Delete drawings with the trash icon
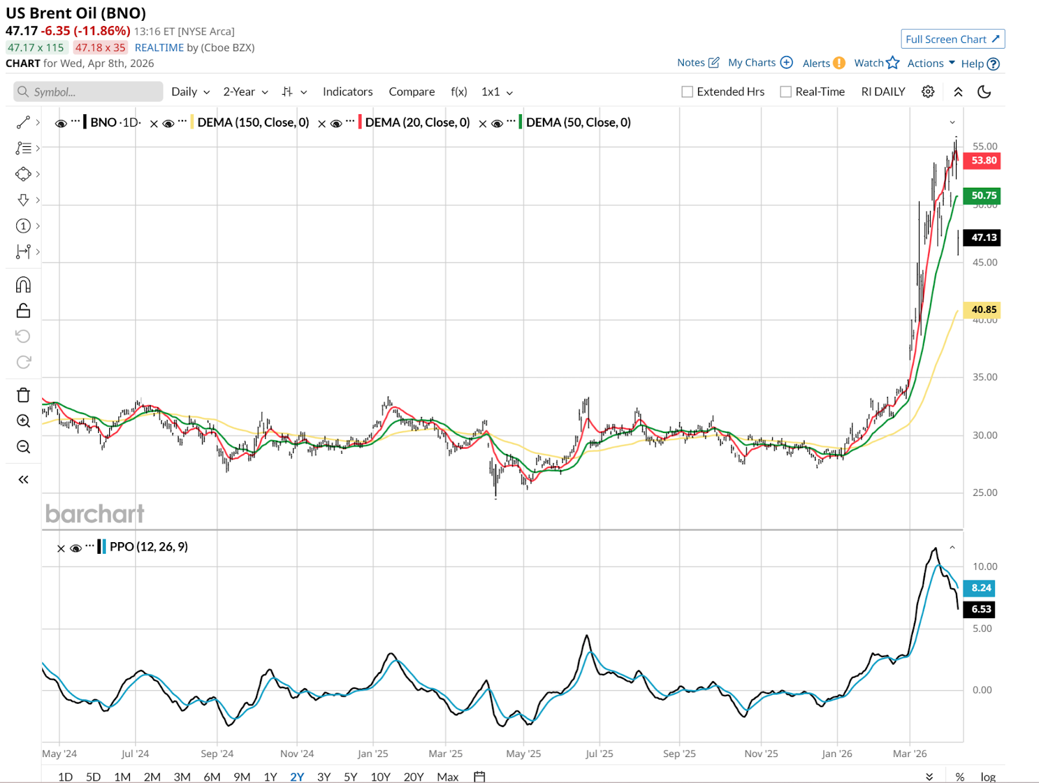 click(23, 395)
